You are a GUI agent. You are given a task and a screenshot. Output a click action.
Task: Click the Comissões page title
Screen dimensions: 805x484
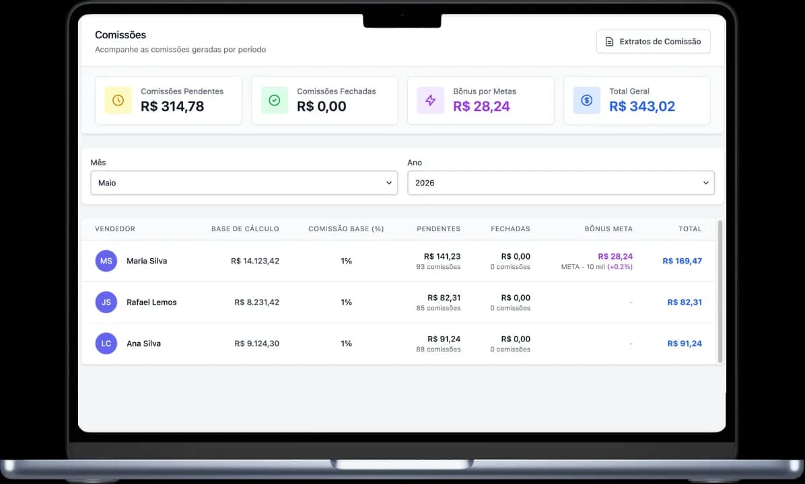click(x=120, y=35)
